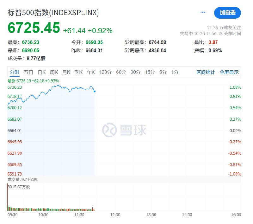Click the 量比 value 0.87

[x=213, y=42]
